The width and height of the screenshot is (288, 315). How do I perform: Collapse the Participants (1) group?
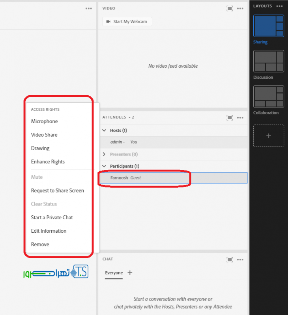(104, 166)
